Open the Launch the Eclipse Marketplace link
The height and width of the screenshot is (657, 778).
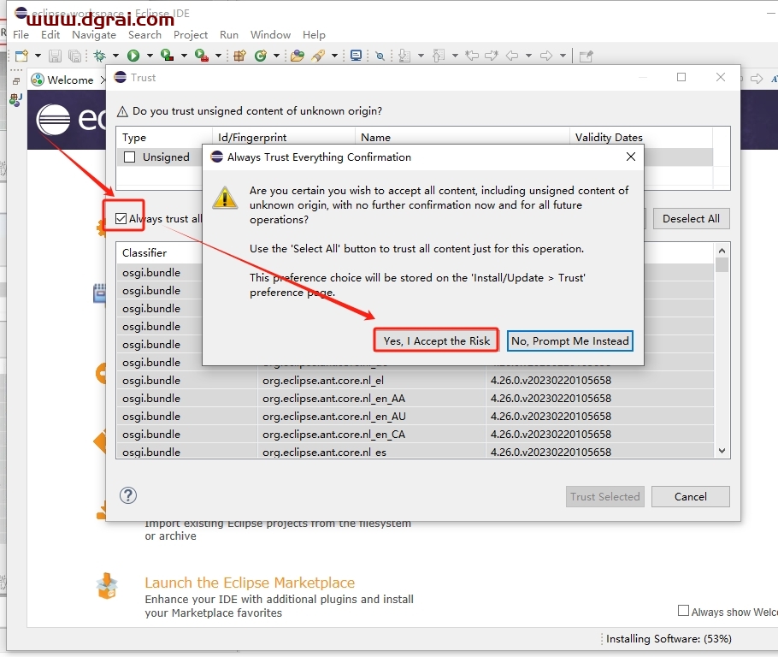click(x=250, y=583)
